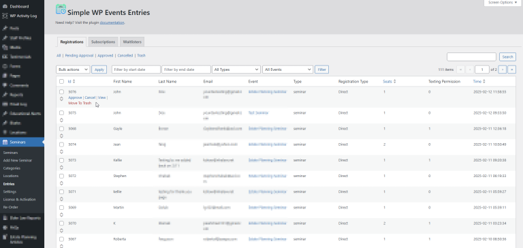Screen dimensions: 523x248
Task: Open the plugin documentation link
Action: pos(112,22)
